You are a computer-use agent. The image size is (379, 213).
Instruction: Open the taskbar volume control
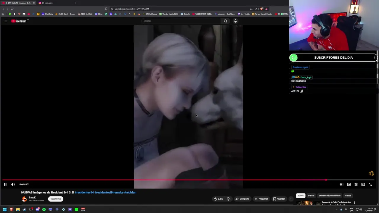click(x=361, y=209)
